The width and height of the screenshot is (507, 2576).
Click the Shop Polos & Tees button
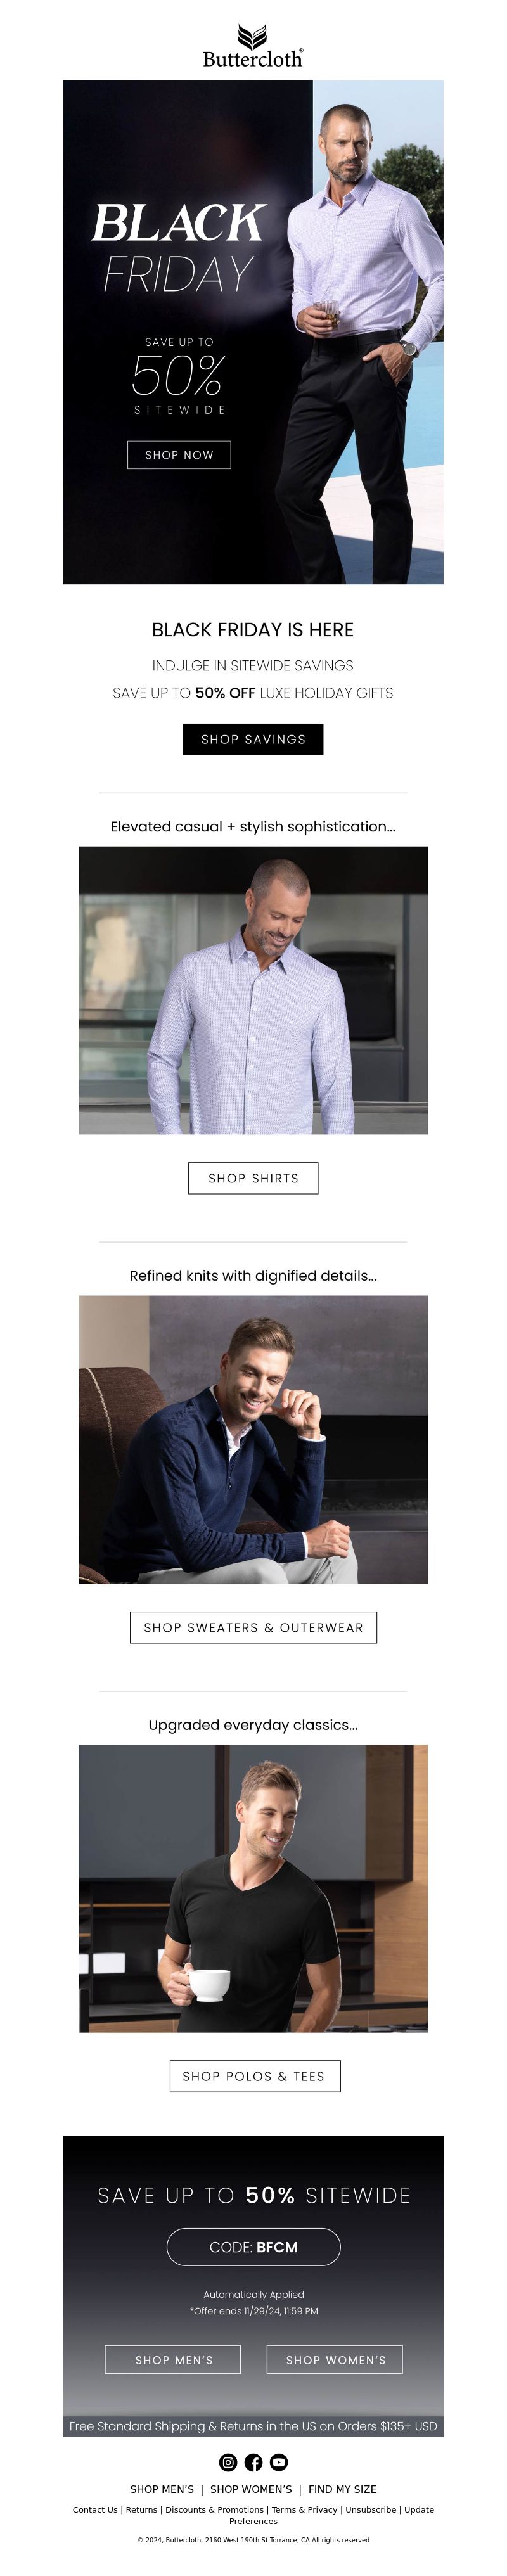[x=254, y=2076]
